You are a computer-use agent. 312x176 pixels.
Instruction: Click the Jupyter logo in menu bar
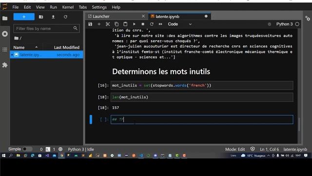tap(5, 7)
